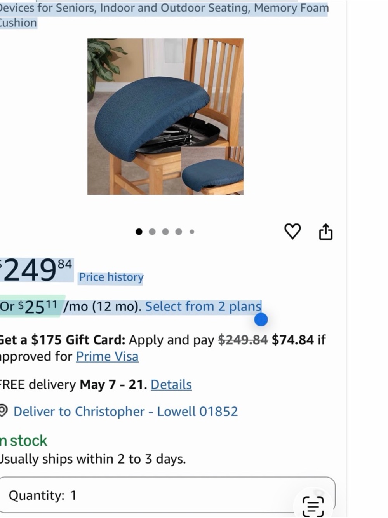Open delivery Details link
388x518 pixels.
point(171,384)
